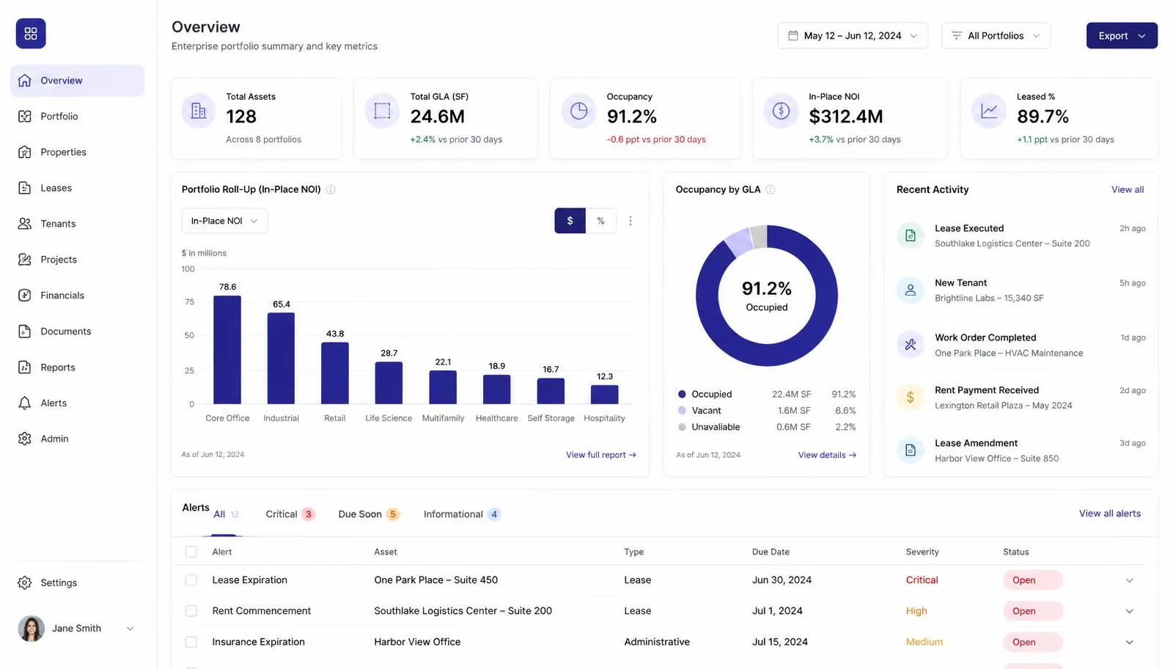
Task: Open the All Portfolios filter dropdown
Action: pyautogui.click(x=996, y=36)
